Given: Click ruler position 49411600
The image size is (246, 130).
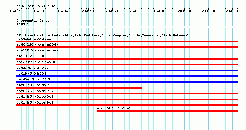Looking at the screenshot, I should coord(112,11).
